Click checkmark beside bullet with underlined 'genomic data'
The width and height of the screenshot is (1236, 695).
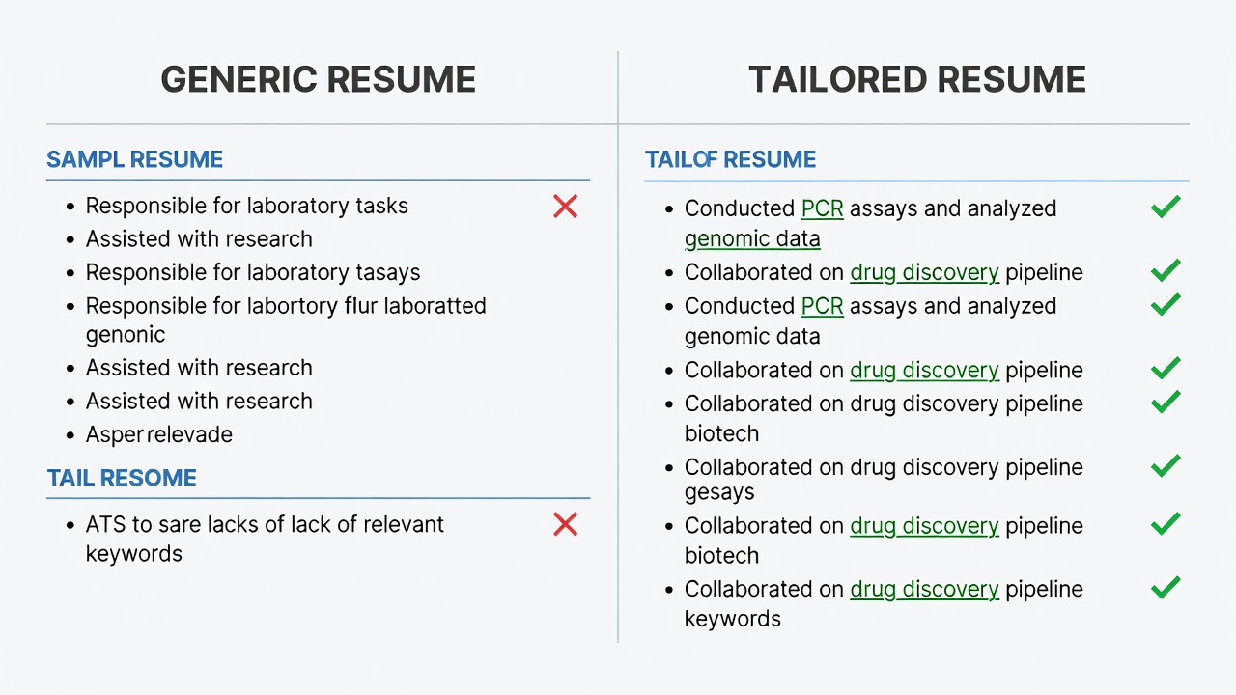[1166, 207]
